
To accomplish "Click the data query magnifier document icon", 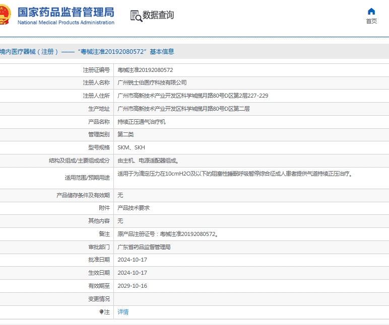I will click(x=136, y=16).
